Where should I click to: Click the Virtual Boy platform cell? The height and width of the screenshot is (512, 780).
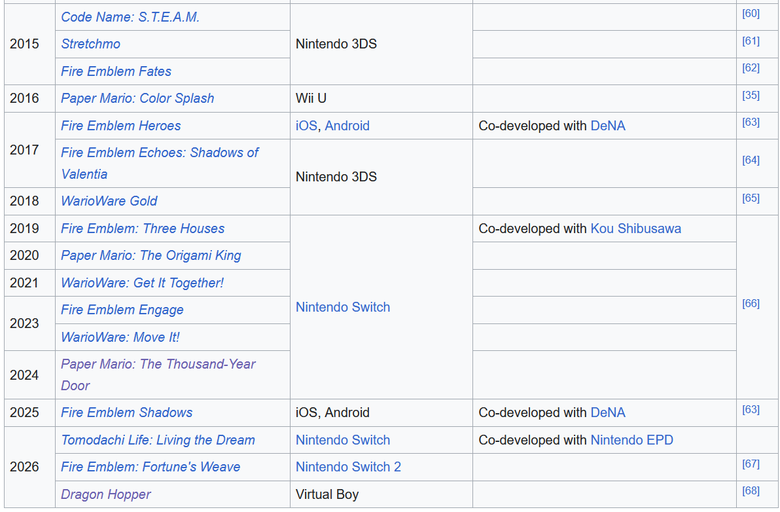point(381,494)
